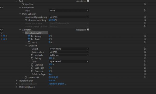
Task: Toggle the Glättung stopwatch
Action: click(32, 65)
